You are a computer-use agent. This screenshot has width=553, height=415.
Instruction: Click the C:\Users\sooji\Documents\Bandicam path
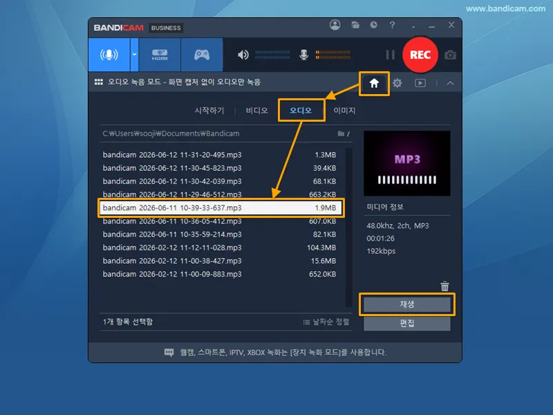coord(171,133)
